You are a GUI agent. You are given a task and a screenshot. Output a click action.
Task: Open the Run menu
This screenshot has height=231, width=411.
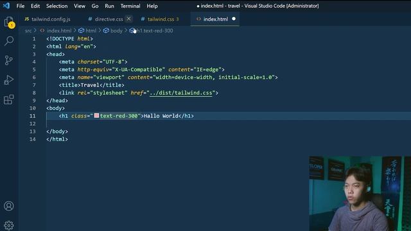(109, 6)
